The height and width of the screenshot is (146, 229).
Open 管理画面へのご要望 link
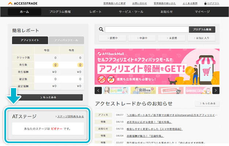[x=114, y=3]
